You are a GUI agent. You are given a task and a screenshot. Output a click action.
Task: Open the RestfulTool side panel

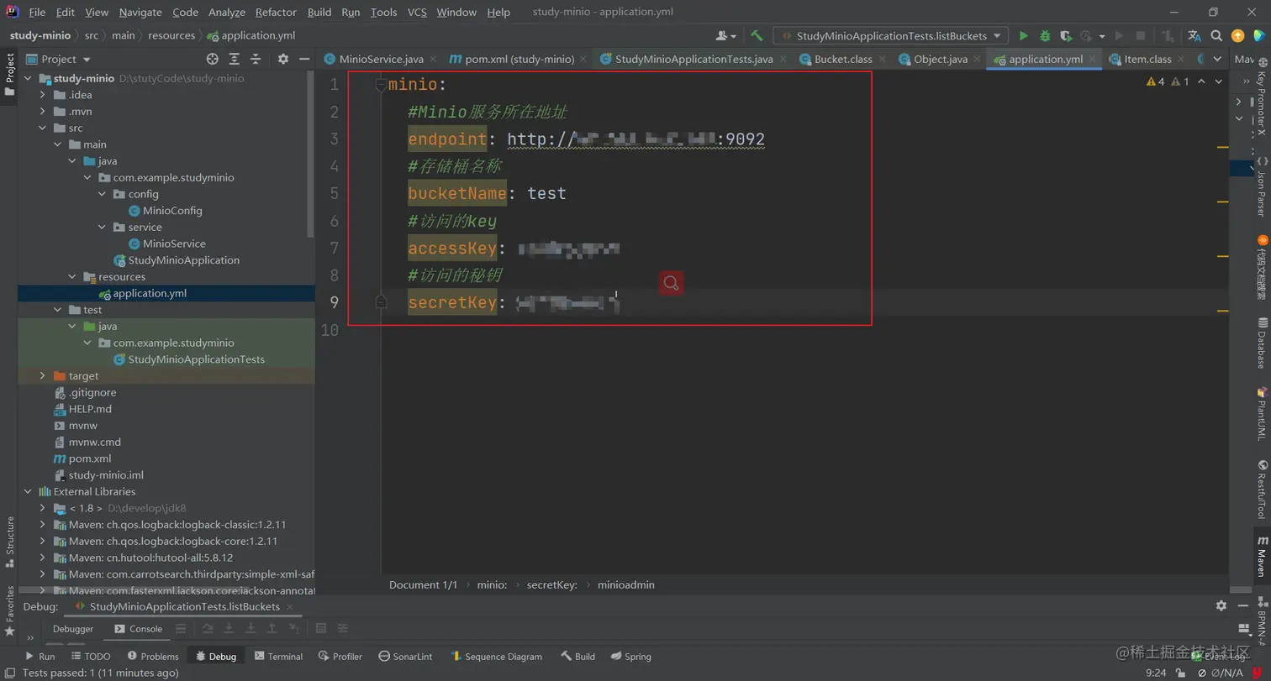(x=1261, y=489)
